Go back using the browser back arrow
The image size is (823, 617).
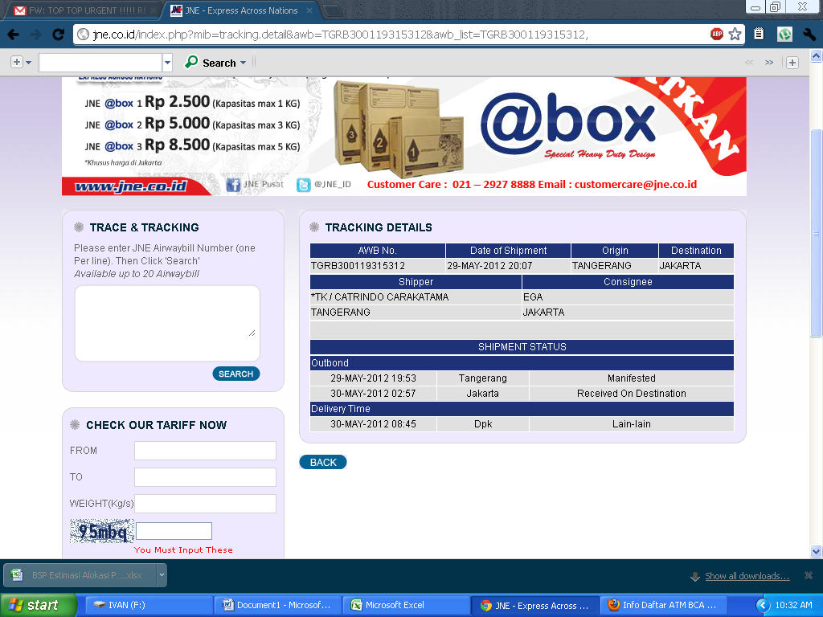14,35
